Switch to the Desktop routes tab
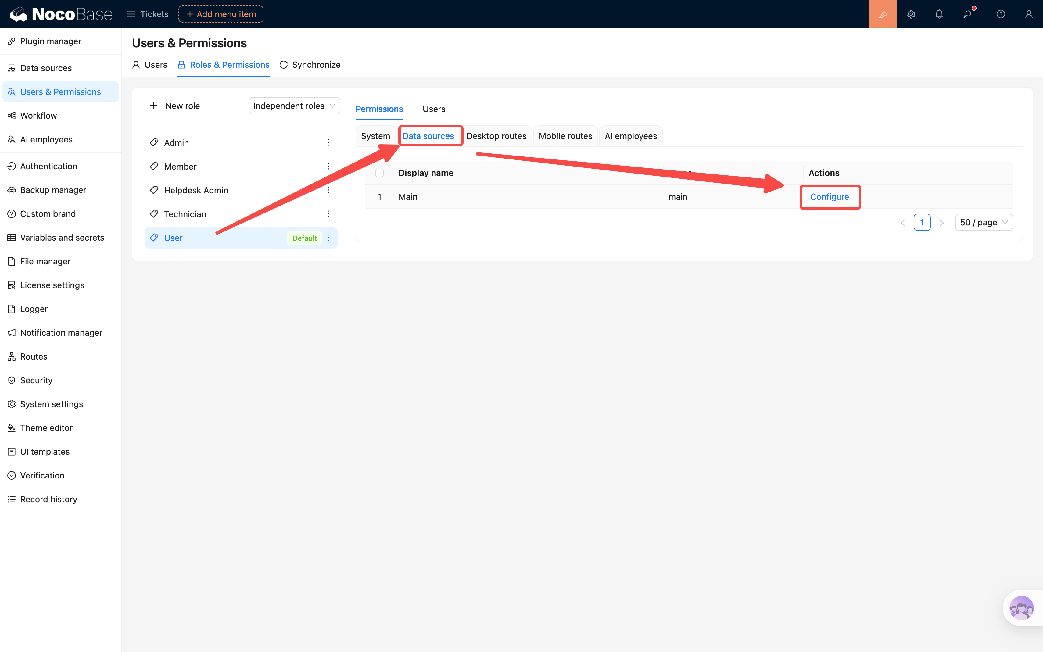 click(x=496, y=136)
